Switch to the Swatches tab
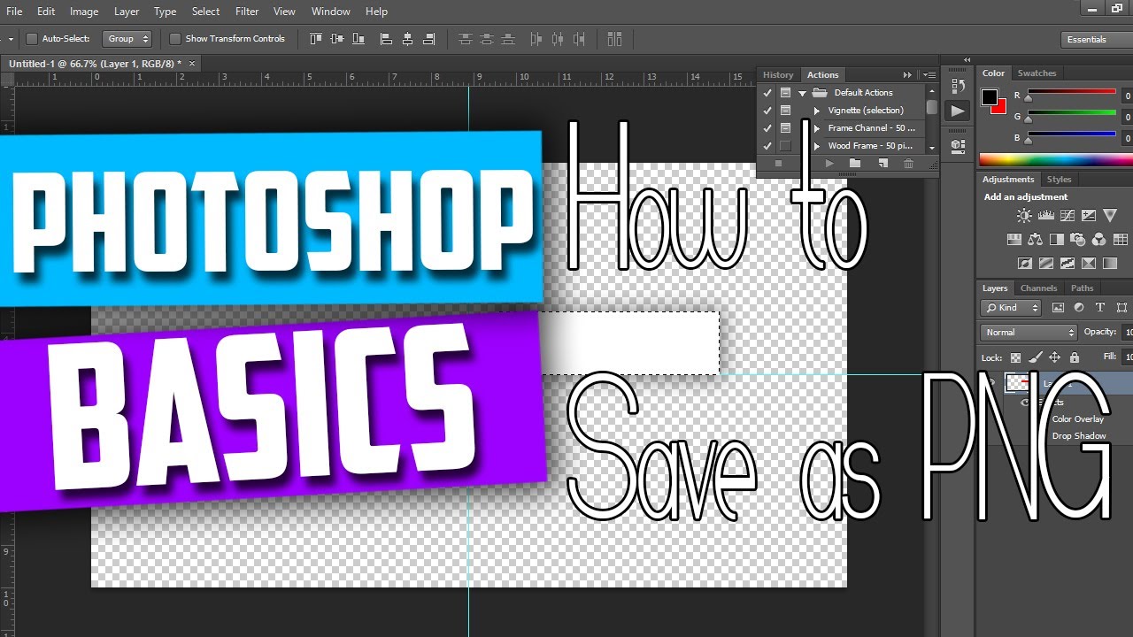The width and height of the screenshot is (1133, 637). point(1037,73)
